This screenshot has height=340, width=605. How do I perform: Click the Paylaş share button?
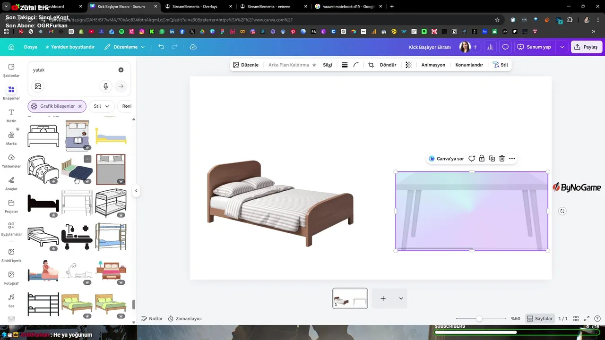click(x=586, y=47)
